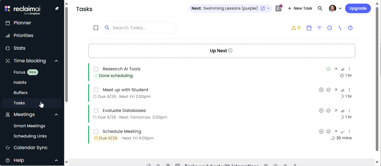Screen dimensions: 381x166
Task: Set priority bars for Meet up with Student
Action: [343, 90]
